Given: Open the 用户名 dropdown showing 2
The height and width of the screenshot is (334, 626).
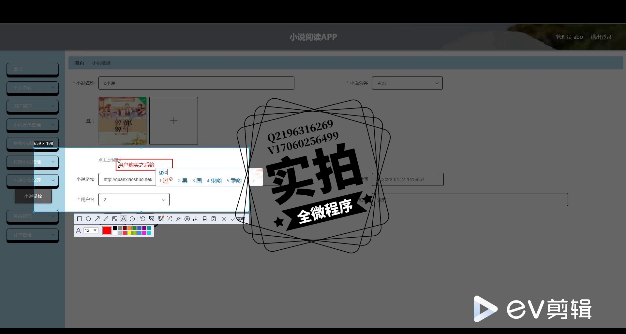Looking at the screenshot, I should (x=134, y=200).
